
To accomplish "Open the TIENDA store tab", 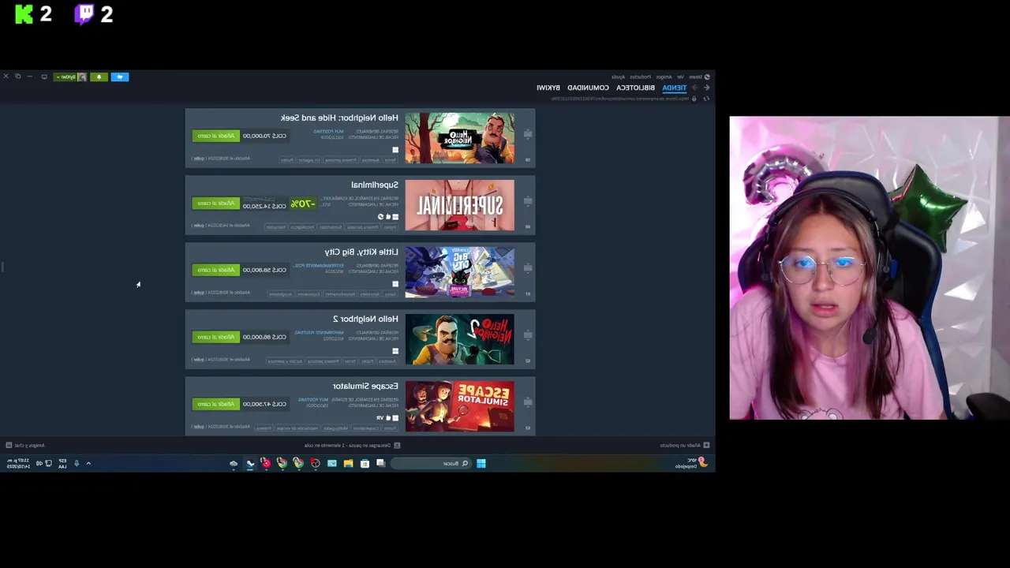I will [674, 88].
